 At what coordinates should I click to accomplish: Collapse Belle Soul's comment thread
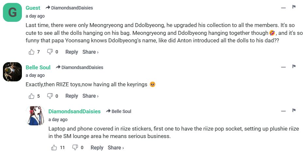[x=283, y=67]
